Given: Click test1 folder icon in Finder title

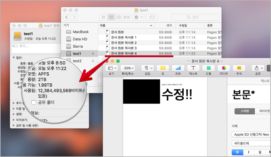Looking at the screenshot, I should point(136,10).
